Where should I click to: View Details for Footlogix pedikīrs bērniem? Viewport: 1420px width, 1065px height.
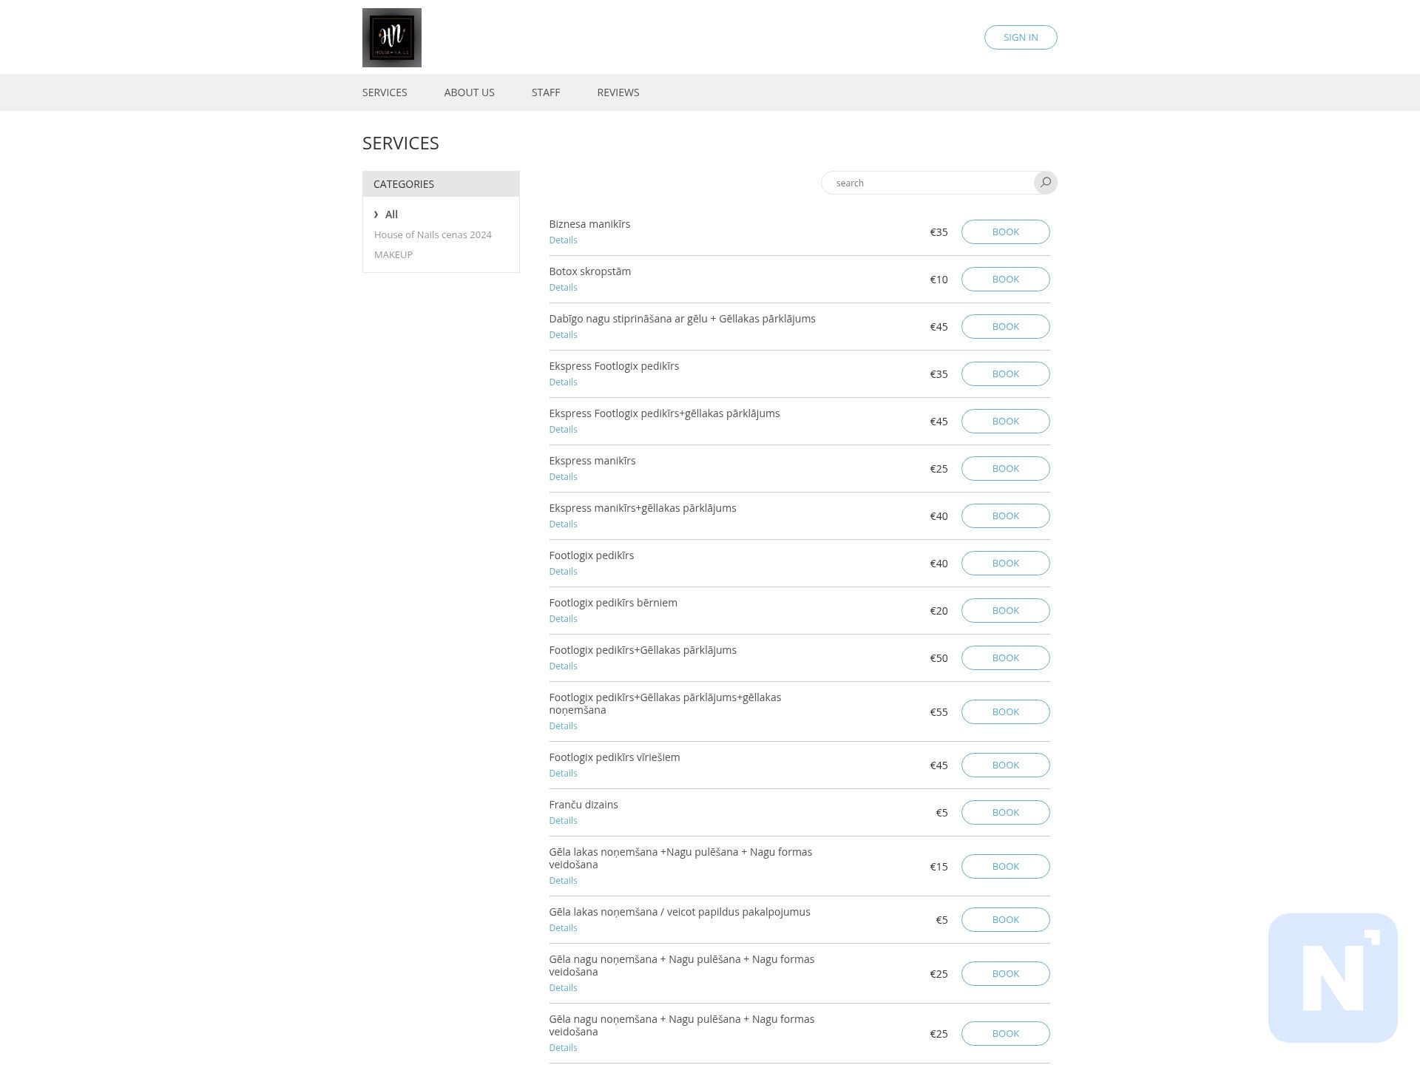pyautogui.click(x=563, y=619)
